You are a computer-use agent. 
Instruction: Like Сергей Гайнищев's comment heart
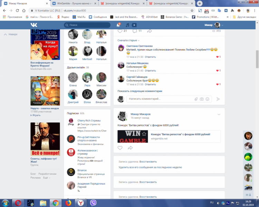(217, 84)
